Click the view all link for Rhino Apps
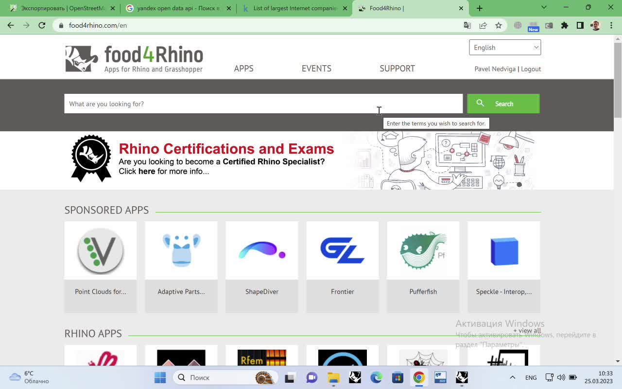Screen dimensions: 622x389 click(x=527, y=331)
